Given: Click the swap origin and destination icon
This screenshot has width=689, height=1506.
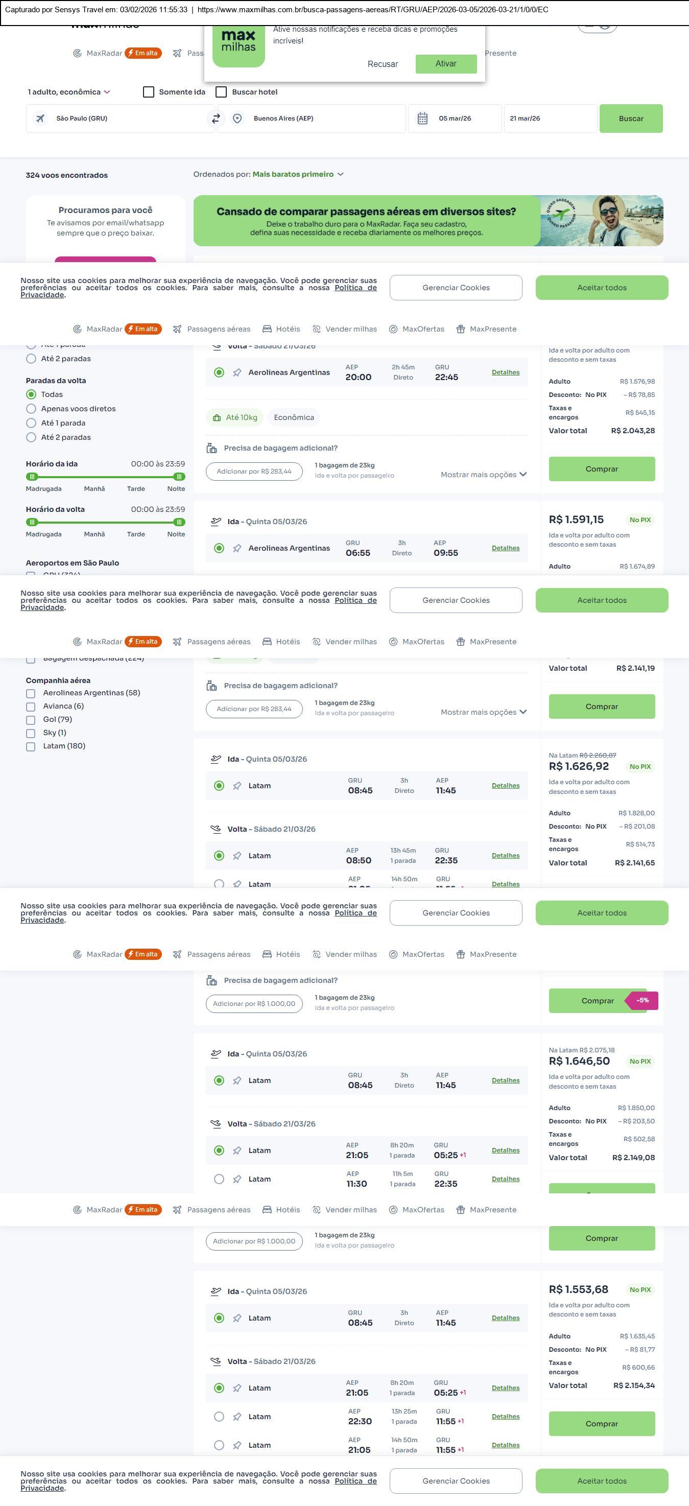Looking at the screenshot, I should click(x=216, y=119).
